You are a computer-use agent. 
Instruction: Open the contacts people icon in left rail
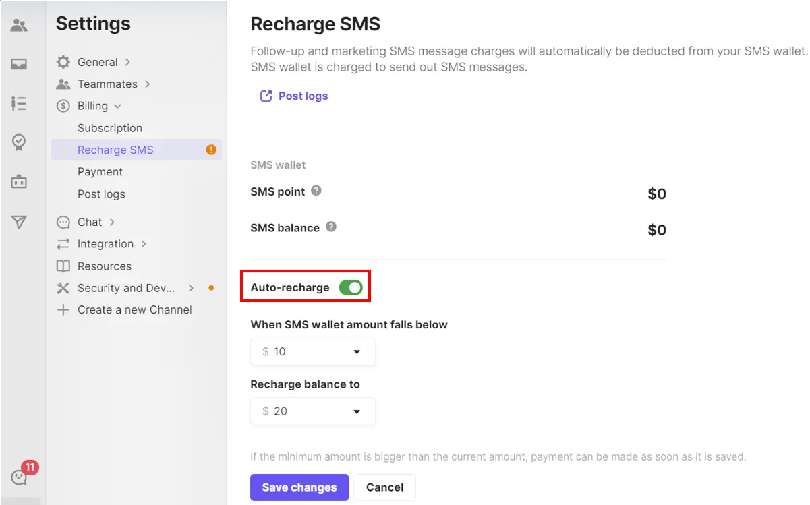point(19,26)
